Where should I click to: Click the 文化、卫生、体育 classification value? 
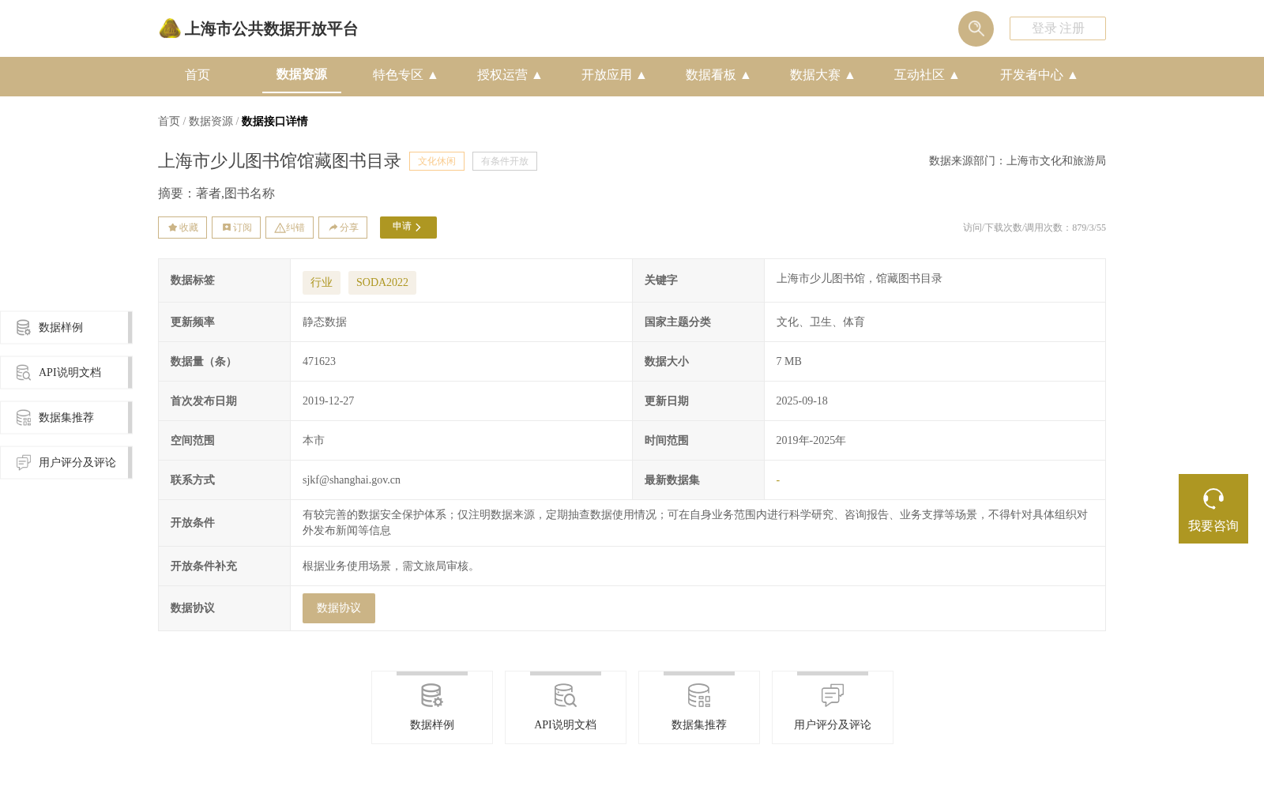coord(820,322)
